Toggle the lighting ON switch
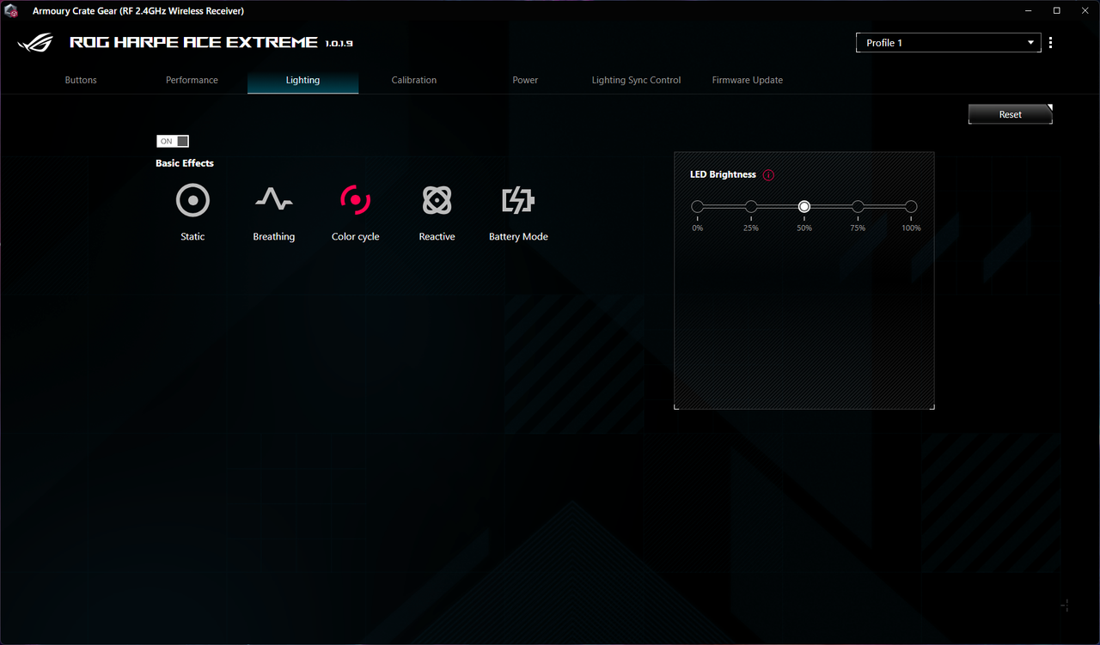The height and width of the screenshot is (645, 1100). point(173,141)
